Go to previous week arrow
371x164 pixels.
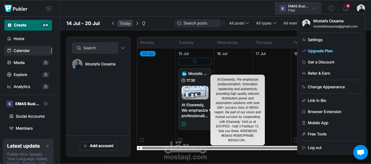[113, 23]
